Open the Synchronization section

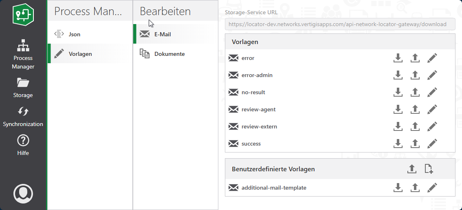[23, 117]
